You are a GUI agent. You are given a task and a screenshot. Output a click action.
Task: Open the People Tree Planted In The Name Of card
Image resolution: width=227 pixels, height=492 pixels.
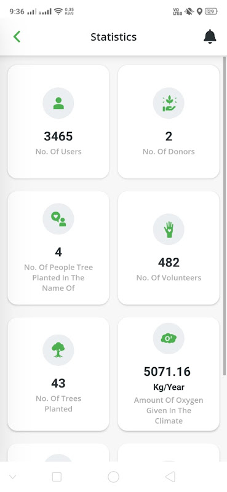click(58, 248)
